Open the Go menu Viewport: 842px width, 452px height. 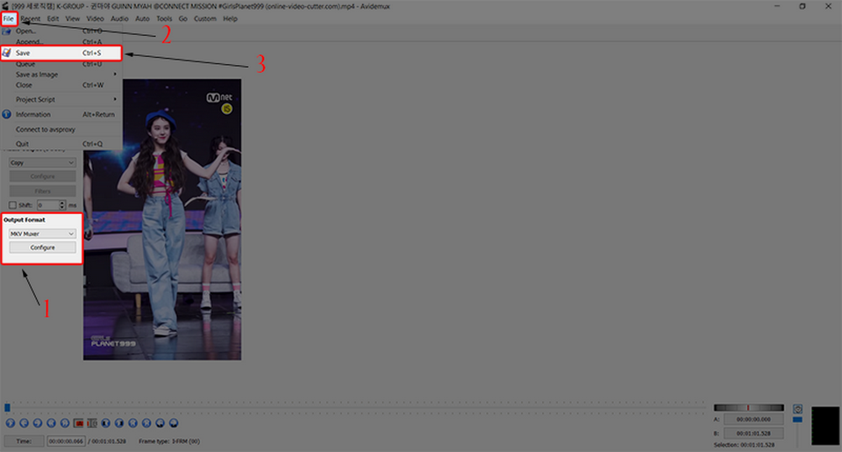183,18
